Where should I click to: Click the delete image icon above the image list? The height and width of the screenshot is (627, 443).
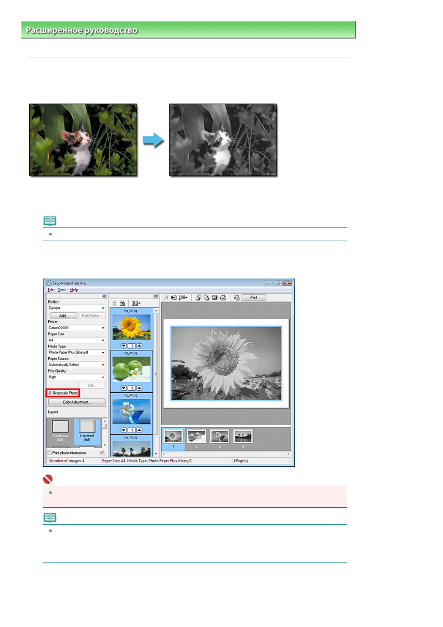click(123, 303)
